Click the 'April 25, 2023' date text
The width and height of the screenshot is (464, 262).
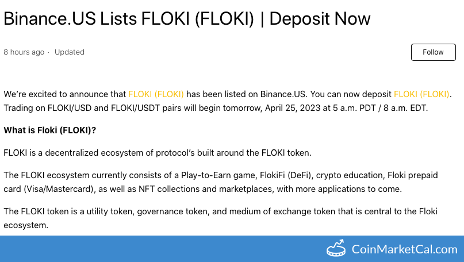pos(296,107)
